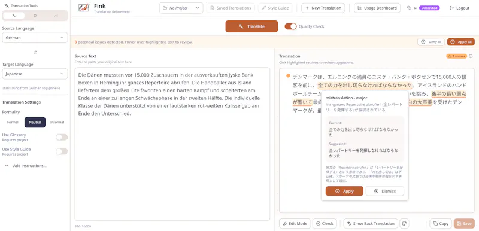Click highlighted text 後半の長い弱点
This screenshot has height=231, width=479.
pyautogui.click(x=448, y=93)
